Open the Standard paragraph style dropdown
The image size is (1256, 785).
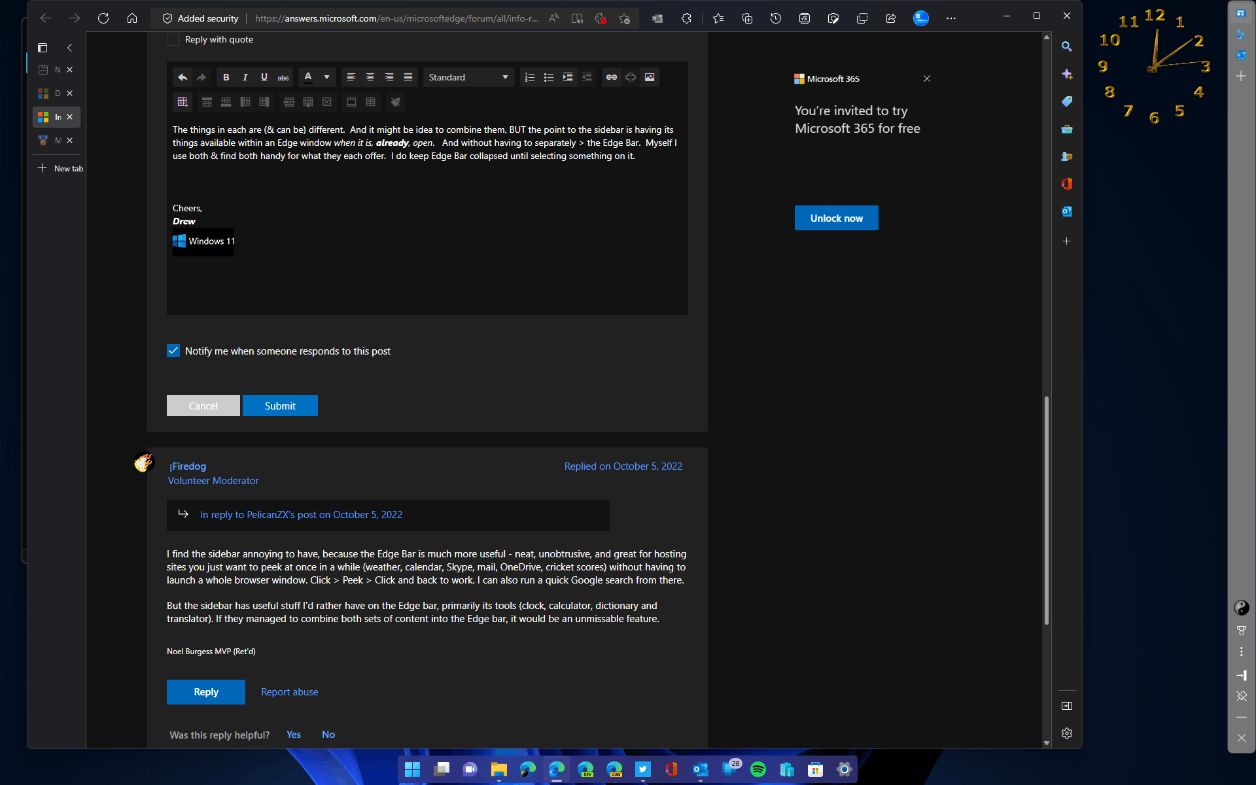click(468, 77)
